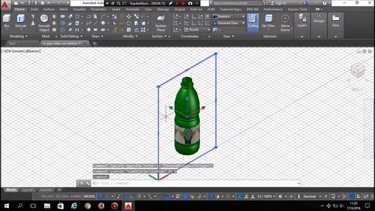Viewport: 375px width, 211px height.
Task: Click the Move tool in Modify panel
Action: click(x=129, y=16)
